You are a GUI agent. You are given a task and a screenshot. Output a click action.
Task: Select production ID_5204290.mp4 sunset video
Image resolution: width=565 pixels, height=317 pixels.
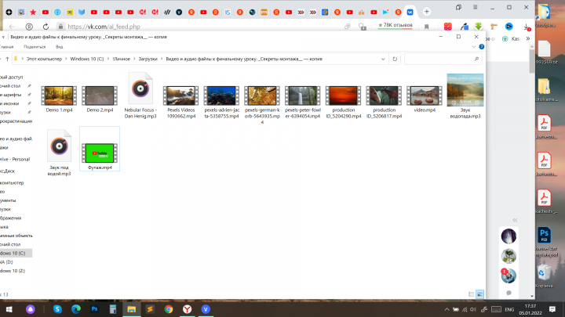[x=344, y=102]
